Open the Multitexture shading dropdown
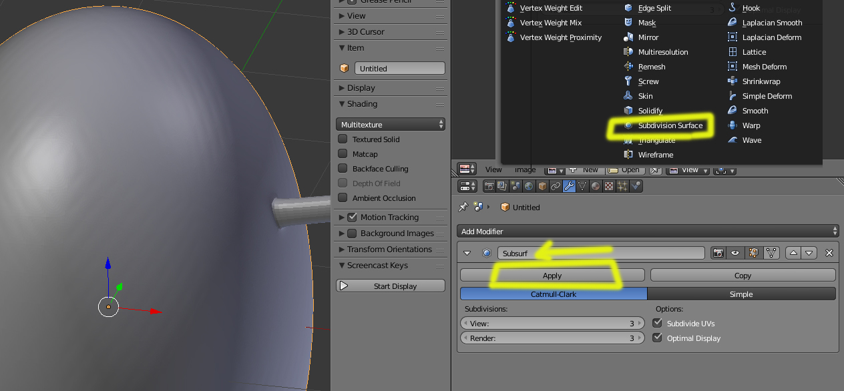The image size is (844, 391). point(391,124)
